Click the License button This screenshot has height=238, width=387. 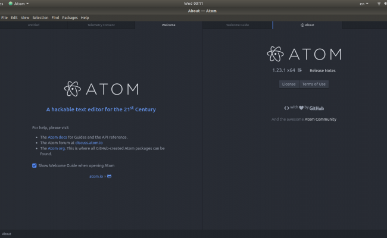point(289,84)
